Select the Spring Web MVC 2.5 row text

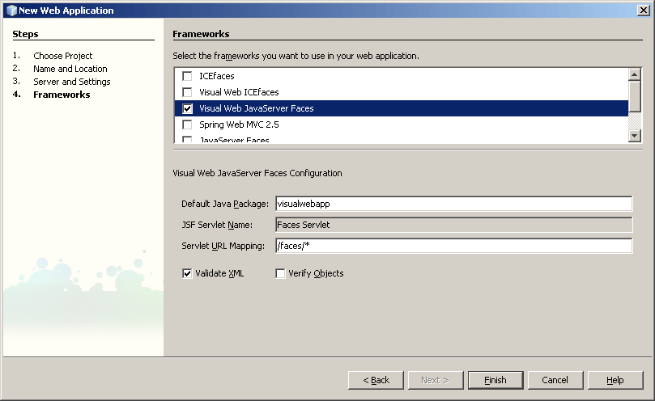239,125
